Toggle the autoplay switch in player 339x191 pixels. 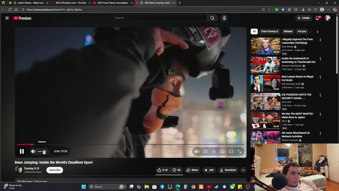(197, 151)
